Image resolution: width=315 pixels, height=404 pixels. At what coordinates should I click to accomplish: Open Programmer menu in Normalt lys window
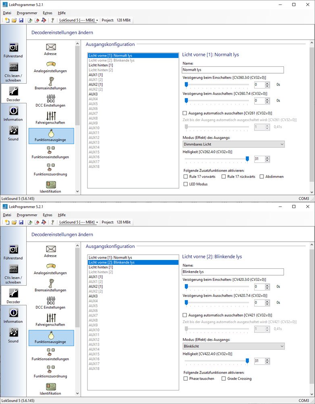(x=27, y=13)
